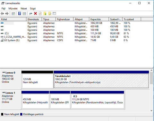
Task: Click the Lemez 0 disk label
Action: [10, 73]
